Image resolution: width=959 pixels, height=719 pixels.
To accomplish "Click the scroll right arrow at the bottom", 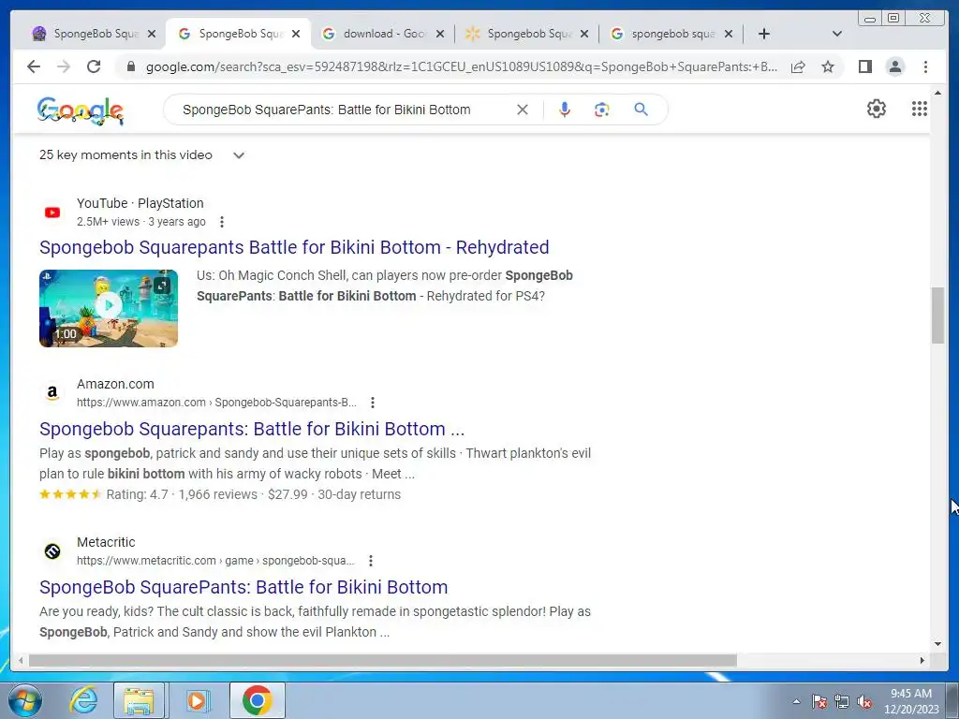I will (922, 660).
